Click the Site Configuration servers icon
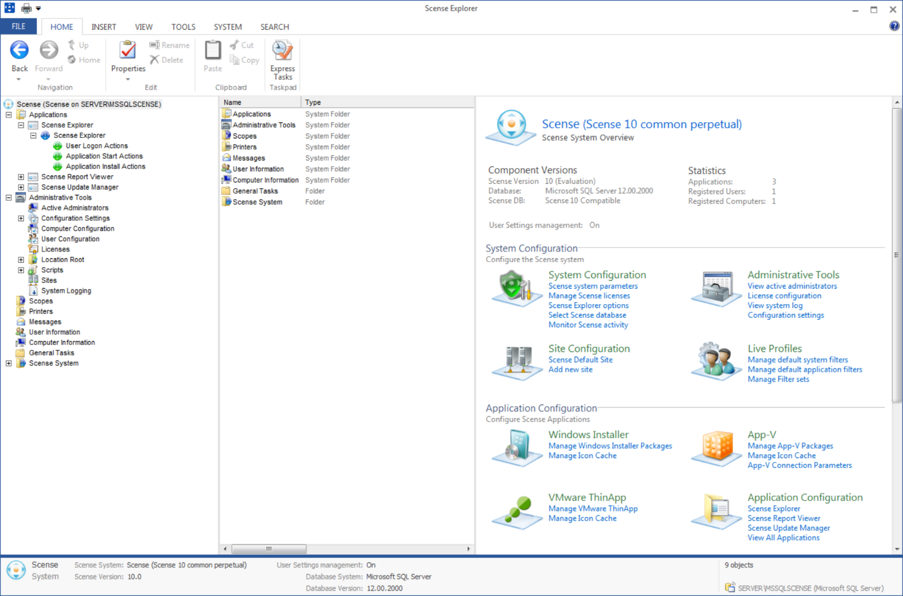The image size is (903, 596). [x=517, y=362]
